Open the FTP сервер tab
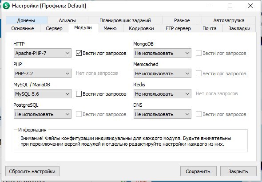The width and height of the screenshot is (262, 182). (178, 28)
